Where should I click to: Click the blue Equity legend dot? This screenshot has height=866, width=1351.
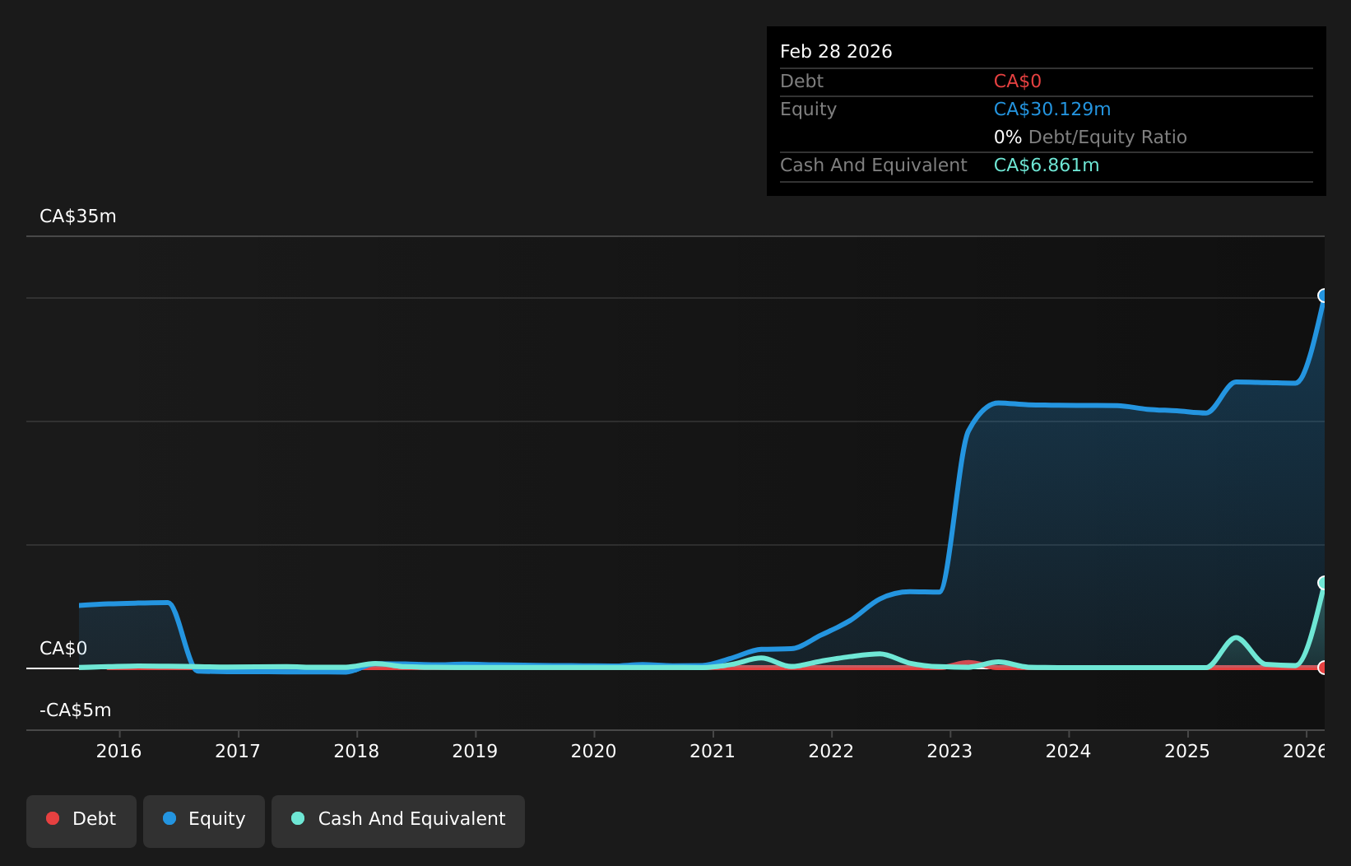[x=169, y=818]
